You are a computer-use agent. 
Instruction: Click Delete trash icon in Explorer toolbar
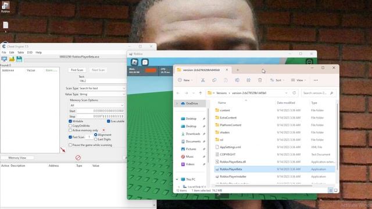click(260, 80)
